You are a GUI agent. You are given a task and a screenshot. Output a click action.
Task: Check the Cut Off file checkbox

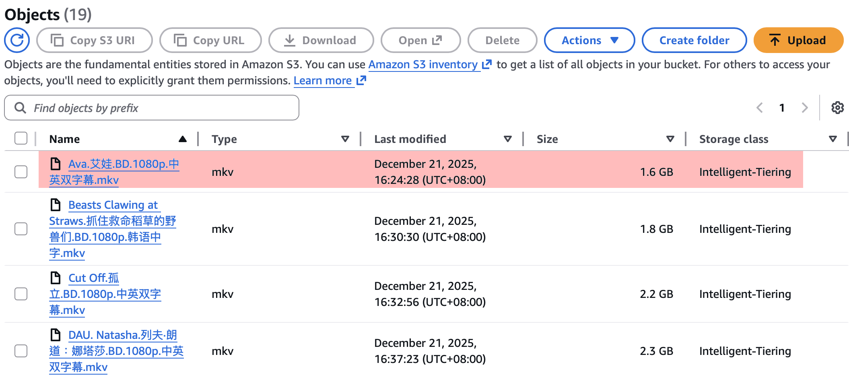click(x=21, y=294)
